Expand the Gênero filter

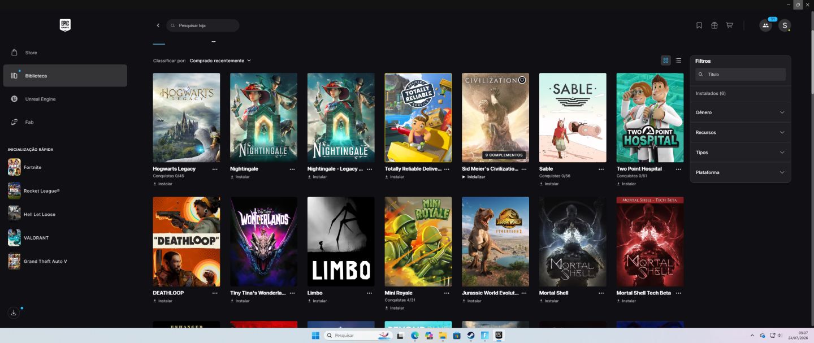click(x=740, y=112)
